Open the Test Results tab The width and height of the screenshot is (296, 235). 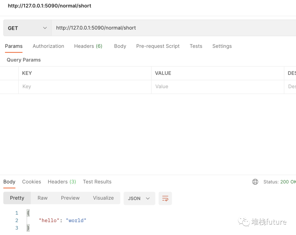(97, 182)
